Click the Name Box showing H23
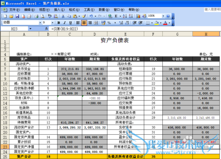221x159 pixels. 14,29
